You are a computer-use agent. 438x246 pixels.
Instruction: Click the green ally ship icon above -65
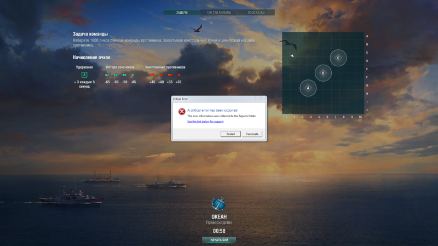107,75
